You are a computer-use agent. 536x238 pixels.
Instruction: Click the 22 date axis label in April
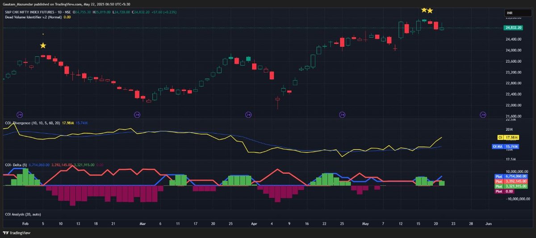tap(324, 223)
